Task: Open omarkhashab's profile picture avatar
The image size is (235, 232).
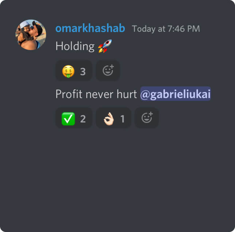Action: tap(31, 35)
